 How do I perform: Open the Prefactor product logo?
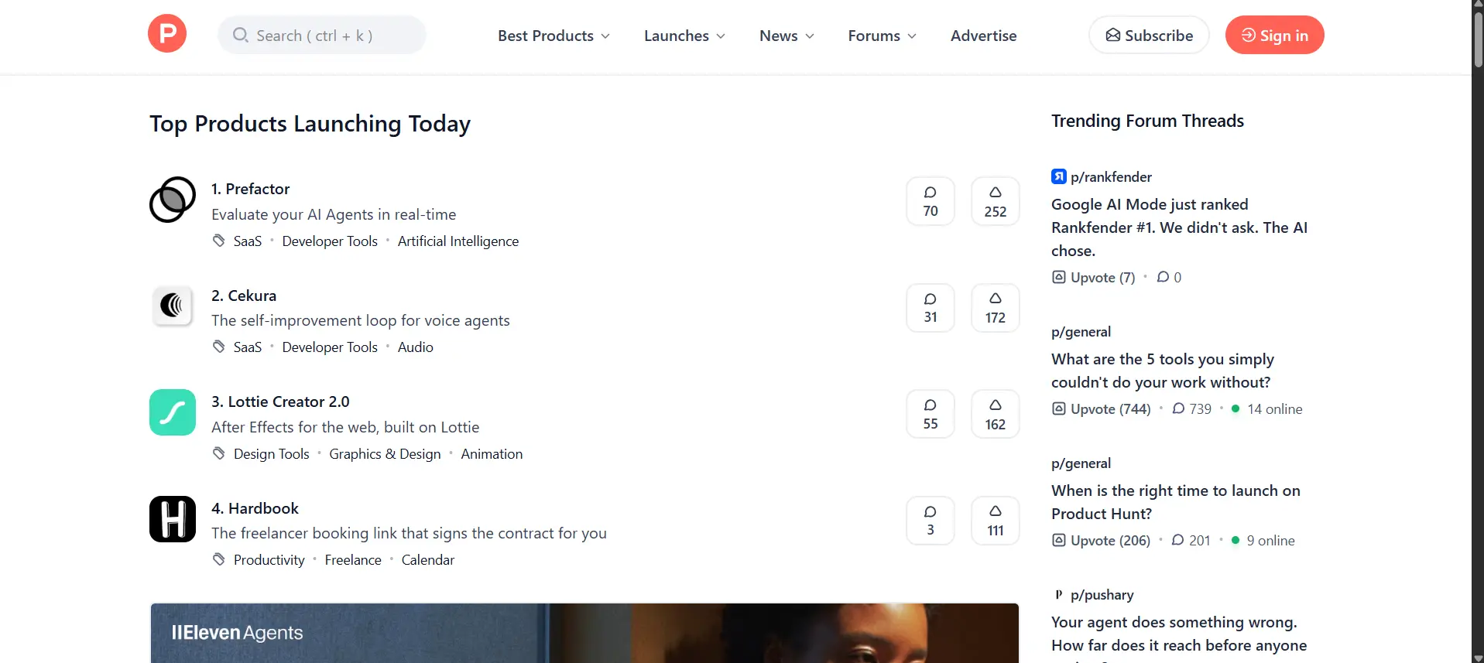pyautogui.click(x=173, y=200)
